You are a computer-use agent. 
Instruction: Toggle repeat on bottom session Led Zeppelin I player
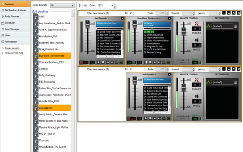tap(168, 118)
